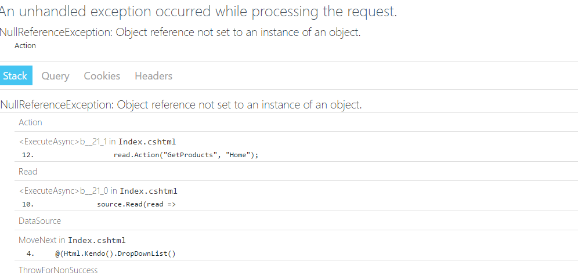Click the NullReferenceException heading in the stack panel
Image resolution: width=578 pixels, height=279 pixels.
(x=181, y=105)
